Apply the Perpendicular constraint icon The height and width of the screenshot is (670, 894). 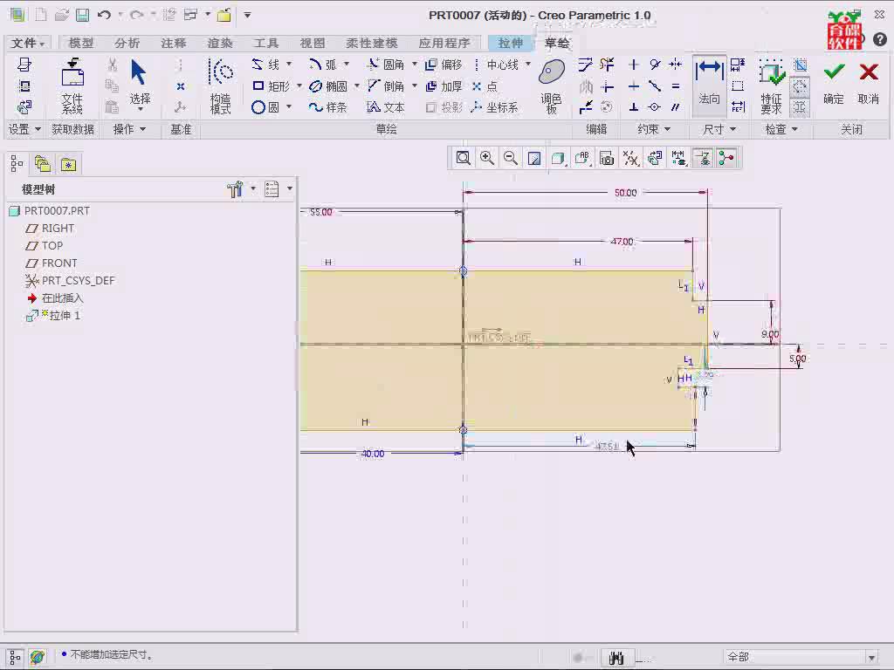(x=634, y=107)
